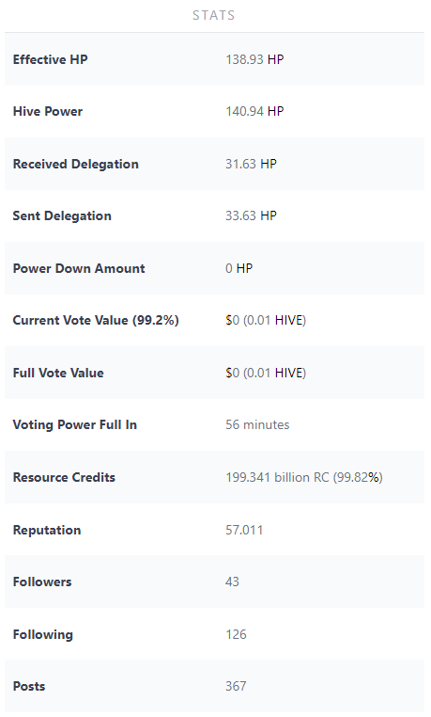Click the 56 minutes voting power value
The height and width of the screenshot is (717, 431).
coord(257,424)
